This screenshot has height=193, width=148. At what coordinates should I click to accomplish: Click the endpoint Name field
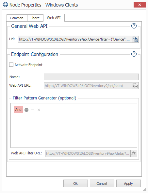(91, 77)
